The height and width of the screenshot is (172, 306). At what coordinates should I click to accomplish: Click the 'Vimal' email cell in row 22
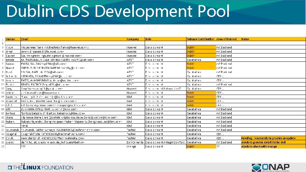click(25, 126)
